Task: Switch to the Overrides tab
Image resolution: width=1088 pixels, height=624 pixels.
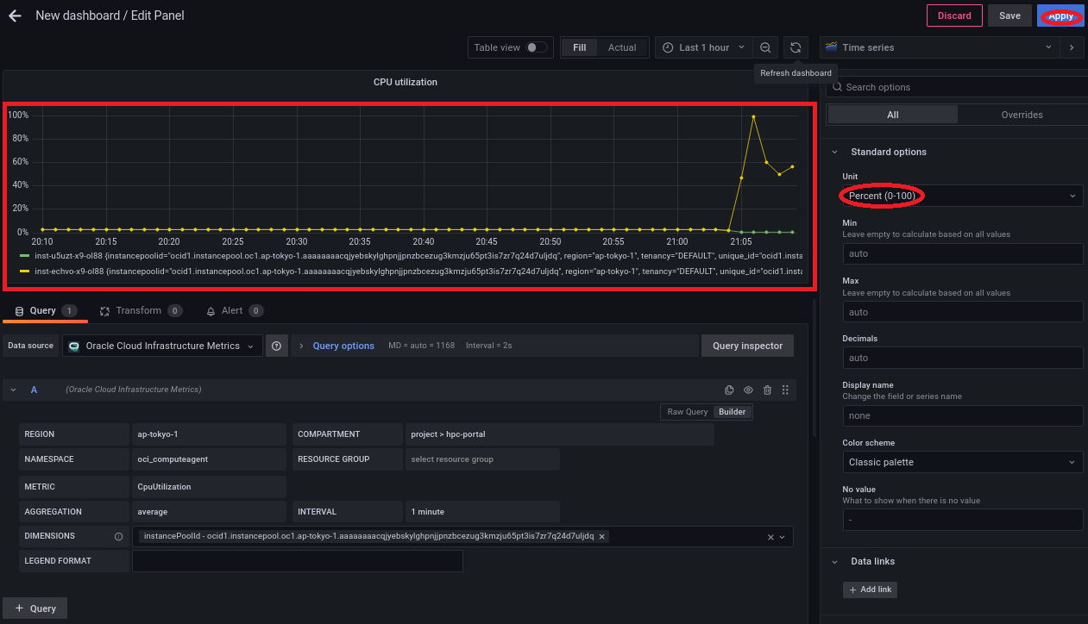Action: pos(1022,115)
